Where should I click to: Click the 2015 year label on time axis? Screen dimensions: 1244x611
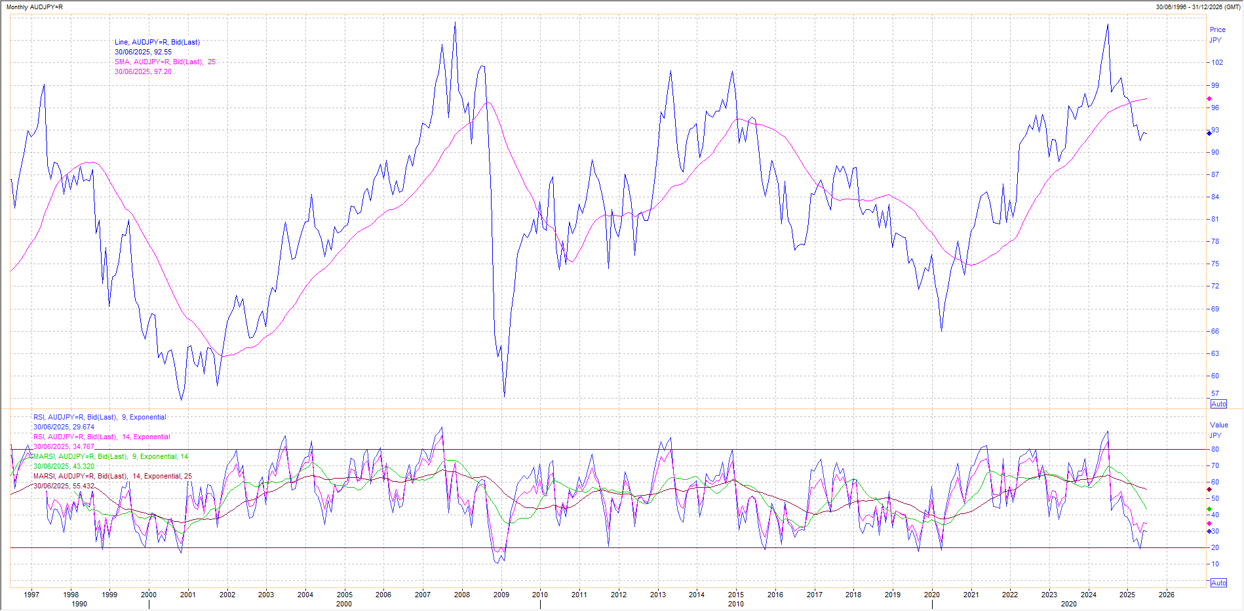[736, 595]
